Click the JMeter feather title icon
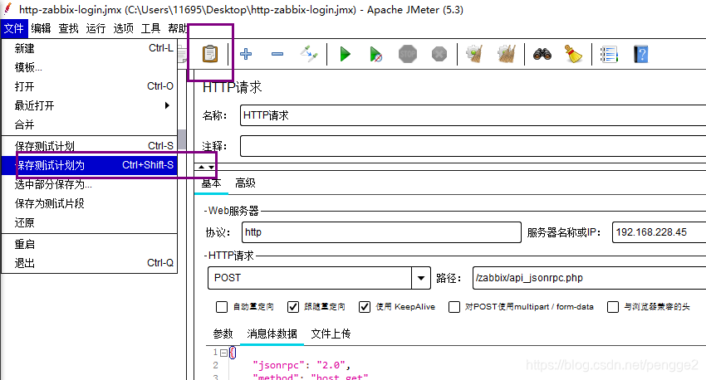706x380 pixels. (x=7, y=9)
